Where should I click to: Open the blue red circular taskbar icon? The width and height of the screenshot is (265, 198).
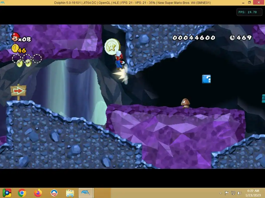pos(54,193)
